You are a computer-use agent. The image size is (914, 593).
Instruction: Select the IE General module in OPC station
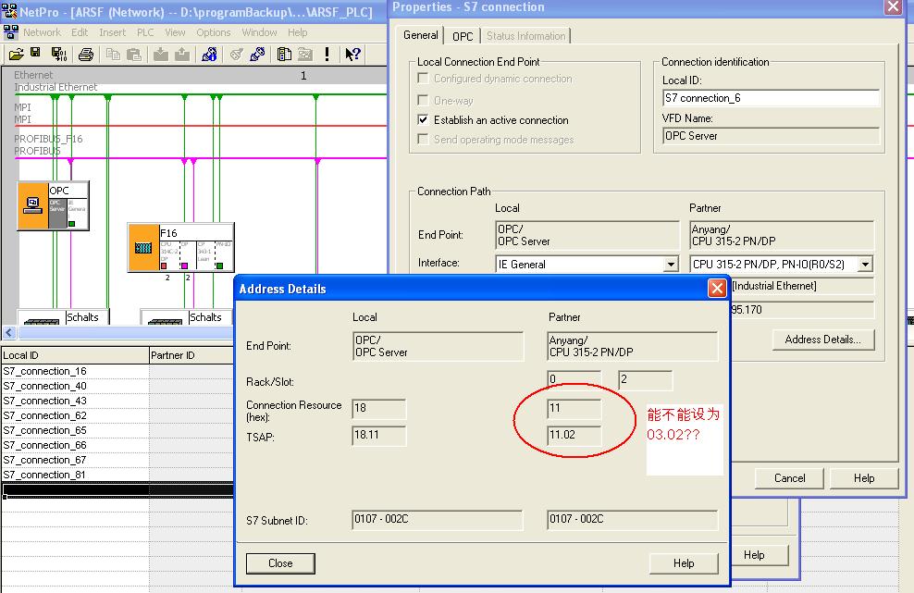[x=77, y=212]
